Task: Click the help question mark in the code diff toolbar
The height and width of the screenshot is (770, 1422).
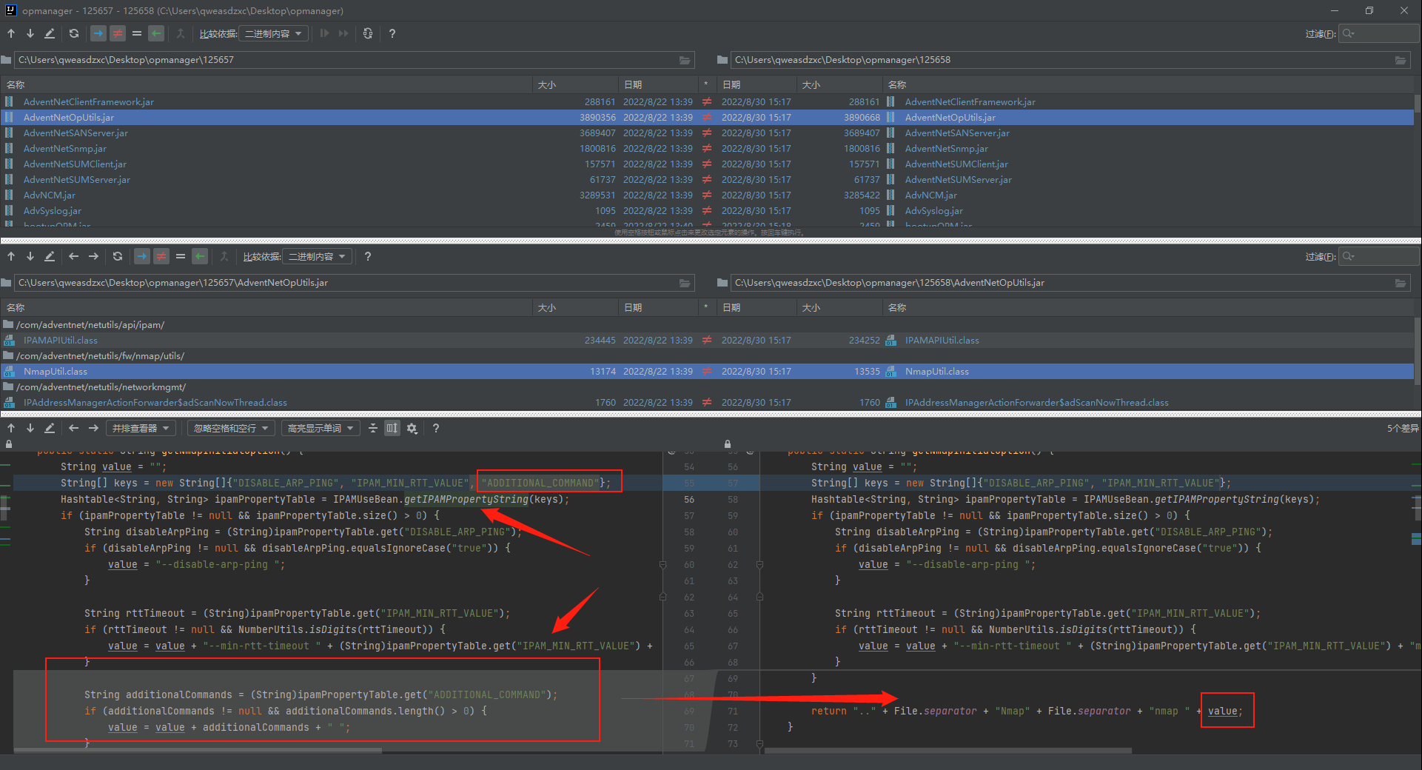Action: [436, 428]
